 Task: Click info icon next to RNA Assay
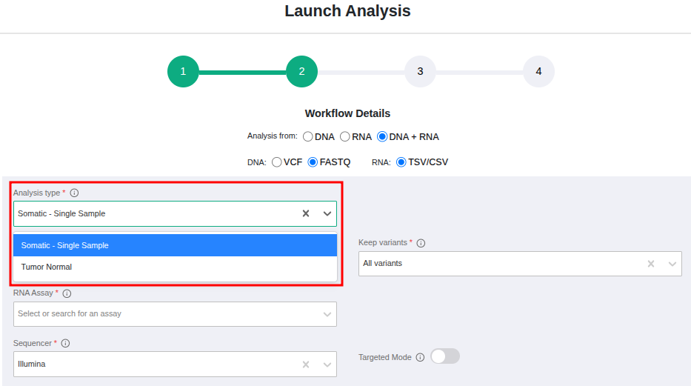(67, 293)
